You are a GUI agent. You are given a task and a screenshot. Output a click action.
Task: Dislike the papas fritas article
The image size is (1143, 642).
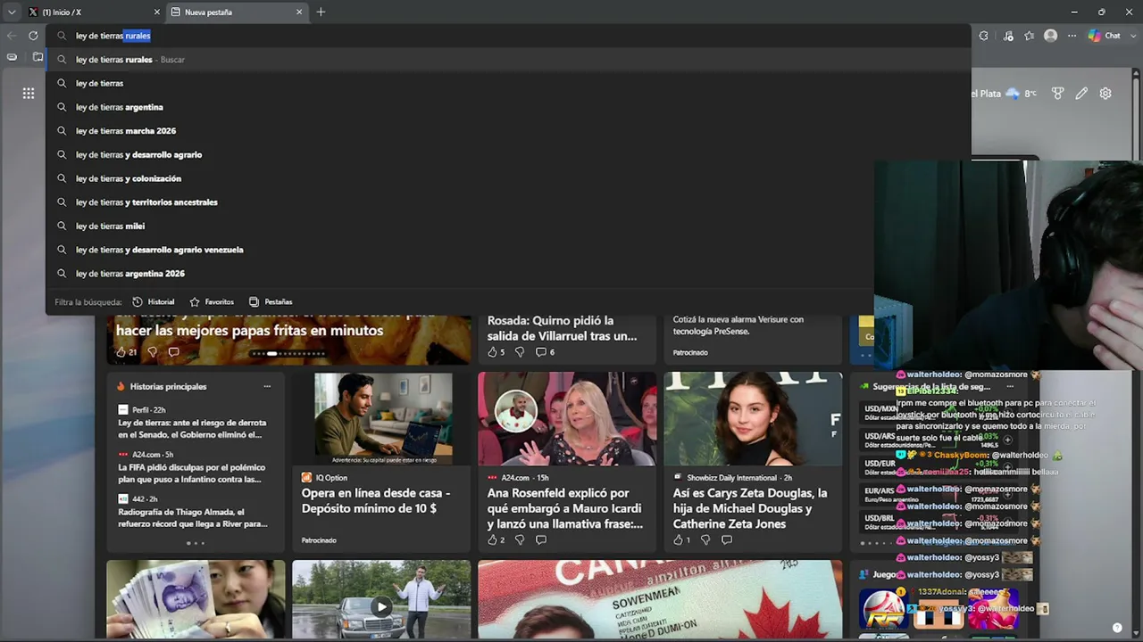click(153, 352)
